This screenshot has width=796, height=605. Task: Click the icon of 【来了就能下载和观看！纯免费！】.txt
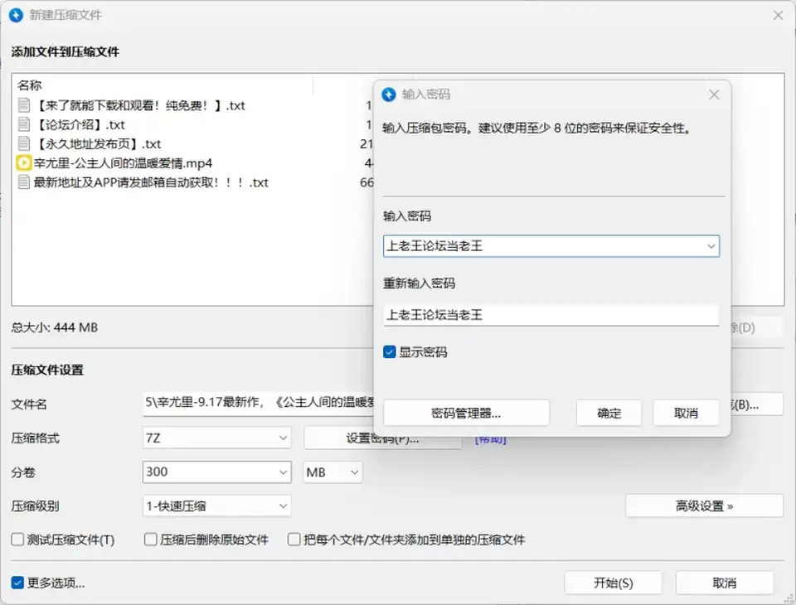[x=23, y=105]
